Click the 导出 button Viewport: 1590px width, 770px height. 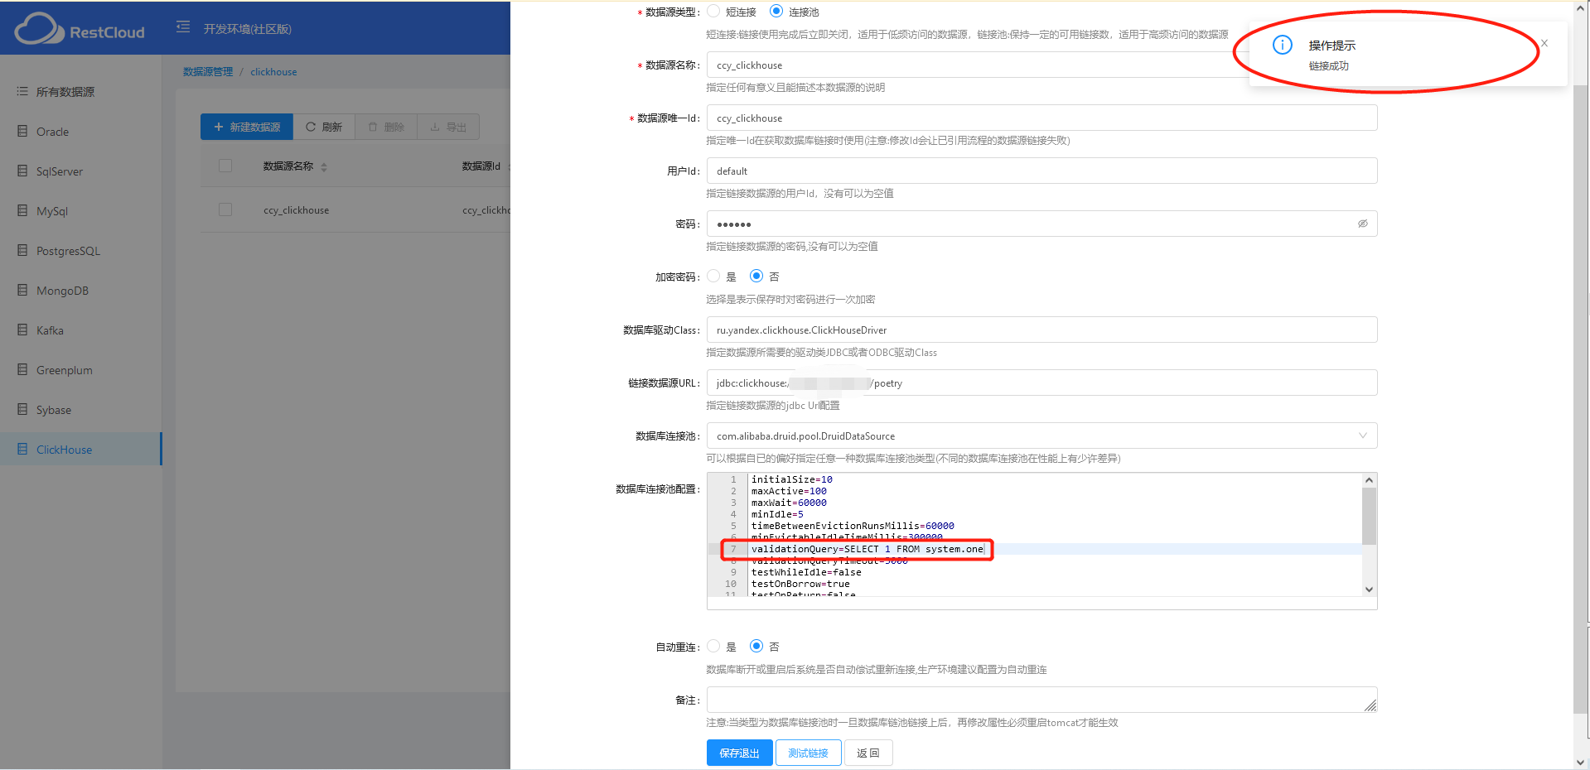click(448, 127)
